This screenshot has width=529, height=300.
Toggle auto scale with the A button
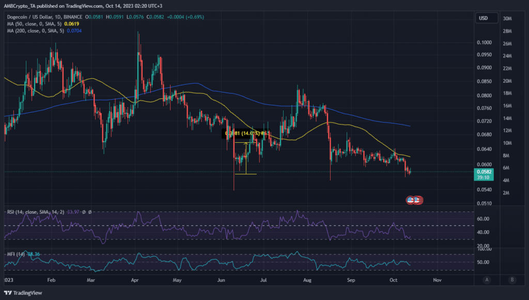point(487,280)
